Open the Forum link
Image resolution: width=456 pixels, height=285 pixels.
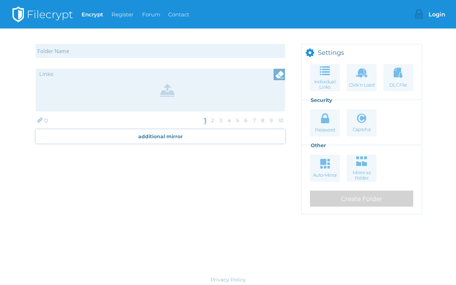click(151, 15)
